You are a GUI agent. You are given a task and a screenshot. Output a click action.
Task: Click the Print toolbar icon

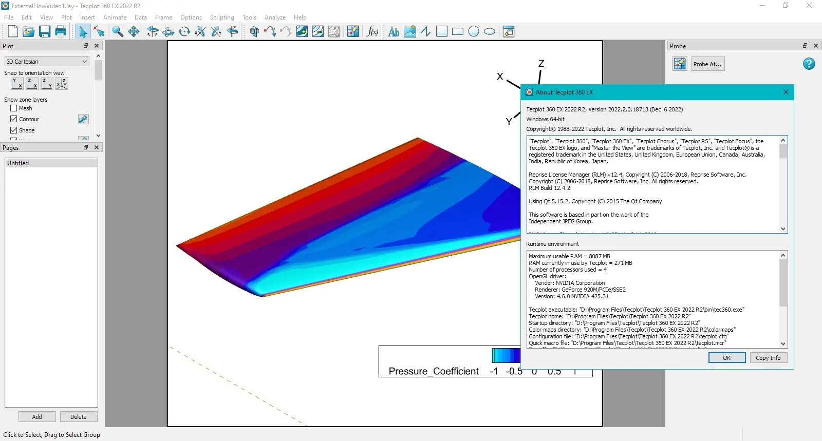tap(61, 32)
